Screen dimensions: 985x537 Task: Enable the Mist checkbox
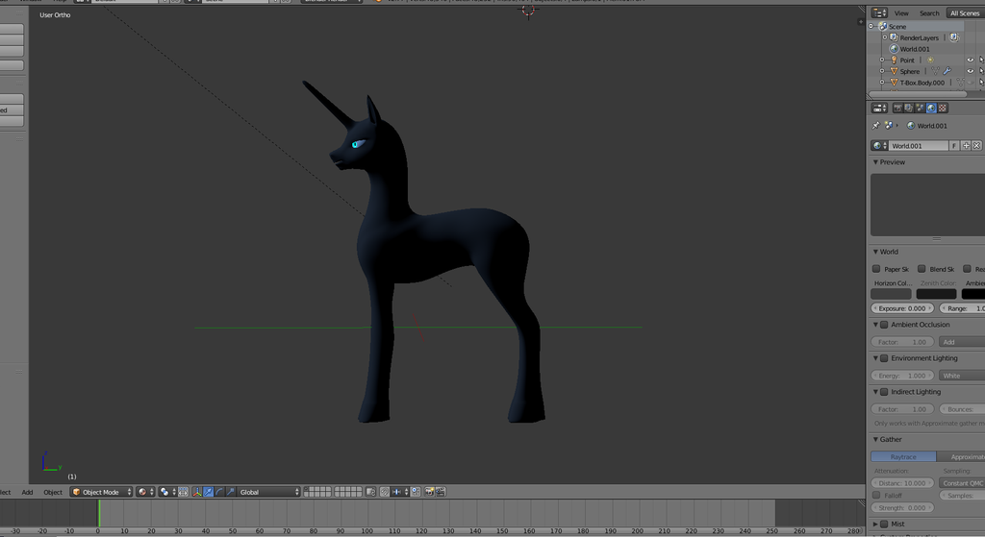coord(885,524)
